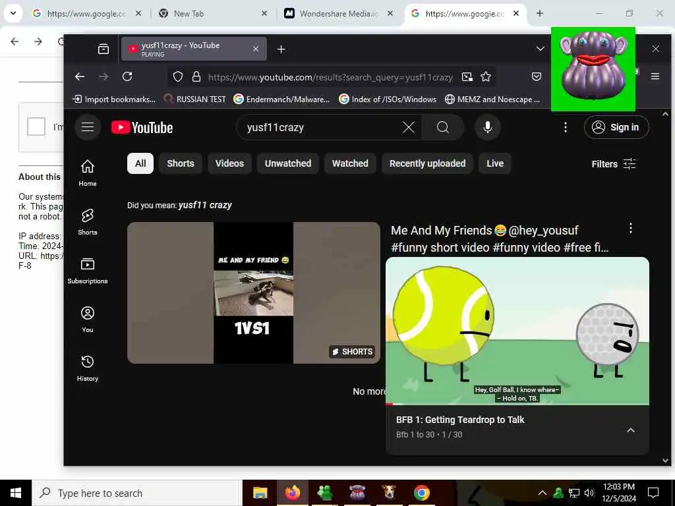Show hidden system tray icons
Image resolution: width=675 pixels, height=506 pixels.
pyautogui.click(x=543, y=493)
